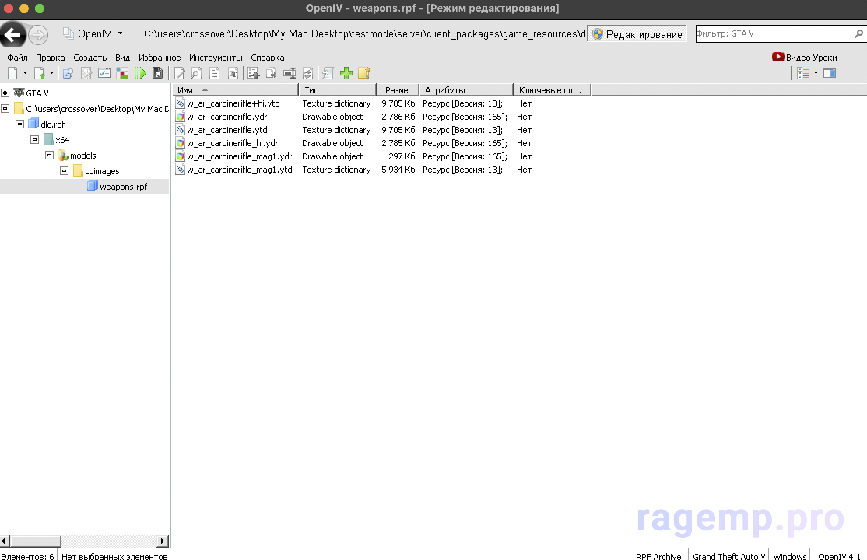Click the edit file pencil icon
The width and height of the screenshot is (867, 560).
[179, 73]
